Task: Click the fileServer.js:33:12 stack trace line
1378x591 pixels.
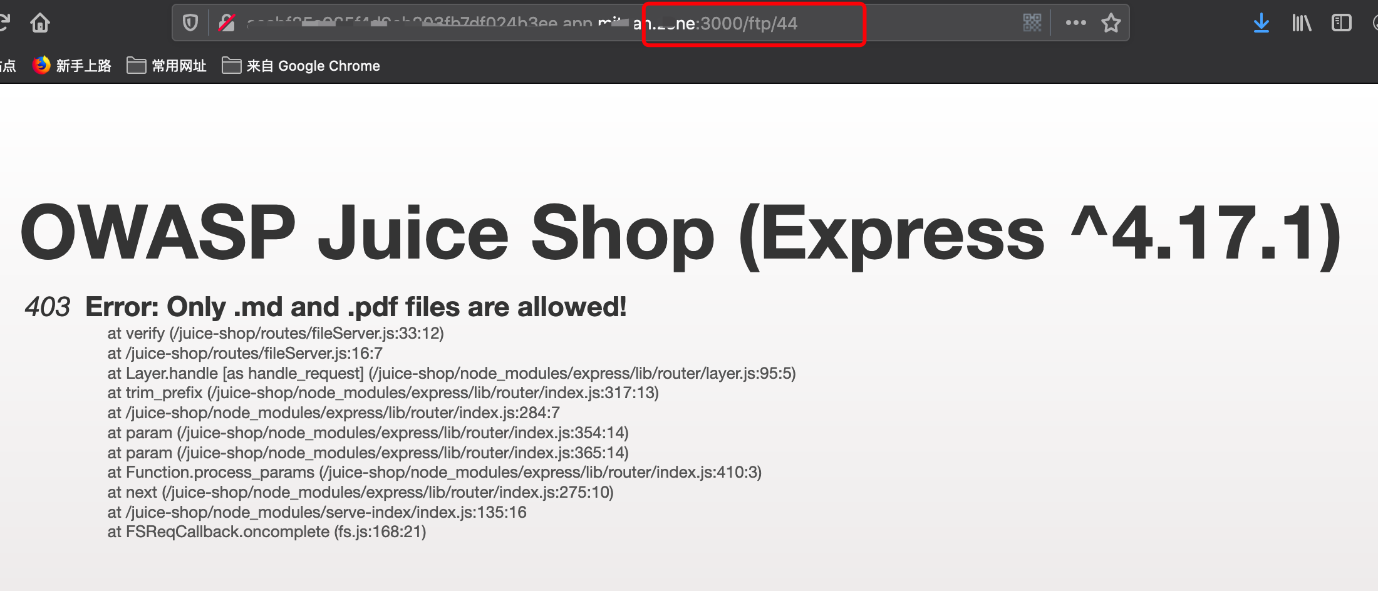Action: pyautogui.click(x=276, y=333)
